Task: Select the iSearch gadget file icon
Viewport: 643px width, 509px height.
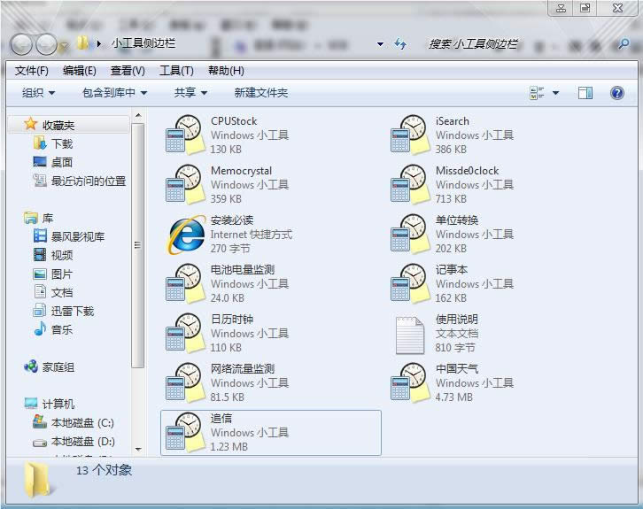Action: [409, 136]
